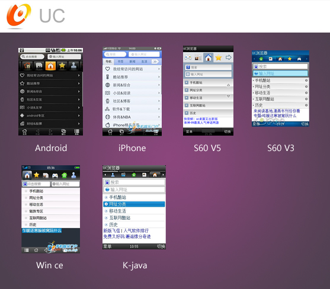Tap the blue user icon in Win ce toolbar
The width and height of the screenshot is (330, 289).
[x=73, y=175]
